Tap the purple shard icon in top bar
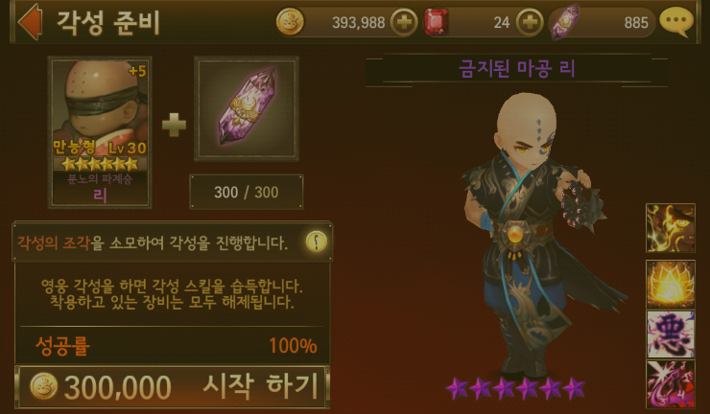 [565, 22]
